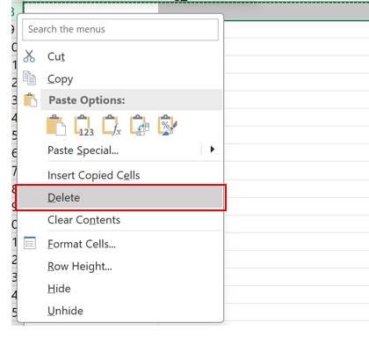Click the Format Cells list icon
Image resolution: width=369 pixels, height=338 pixels.
click(x=30, y=243)
